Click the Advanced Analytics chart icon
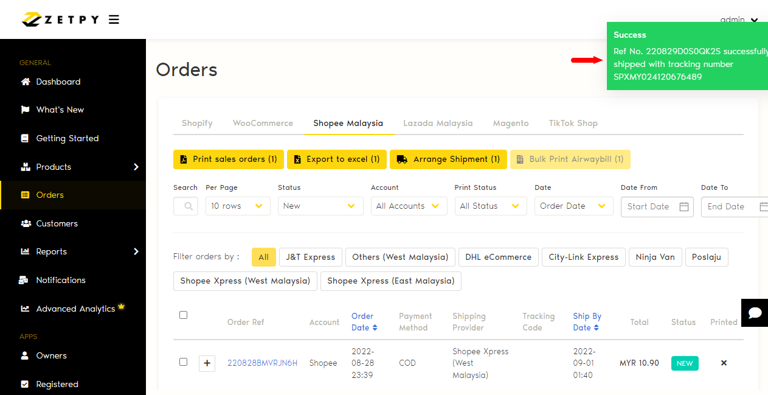 [x=25, y=309]
